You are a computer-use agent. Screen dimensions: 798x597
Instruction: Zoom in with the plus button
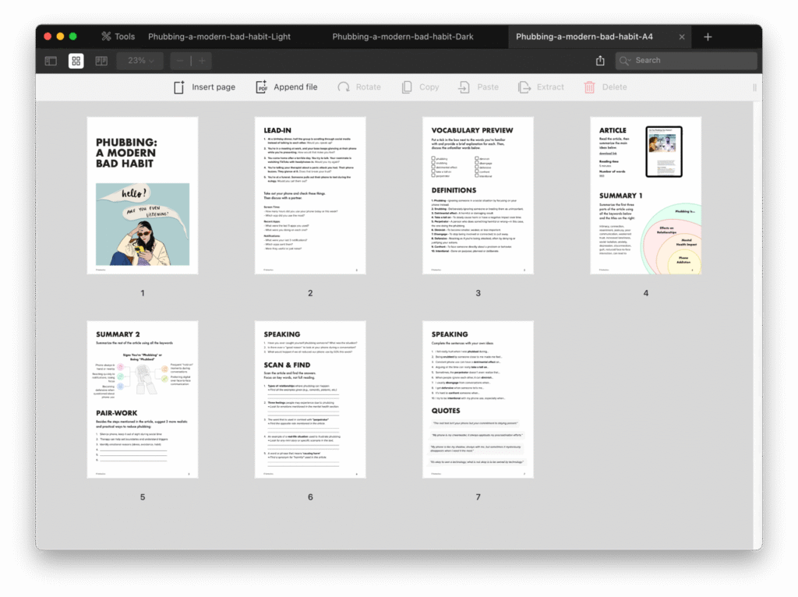click(x=202, y=61)
